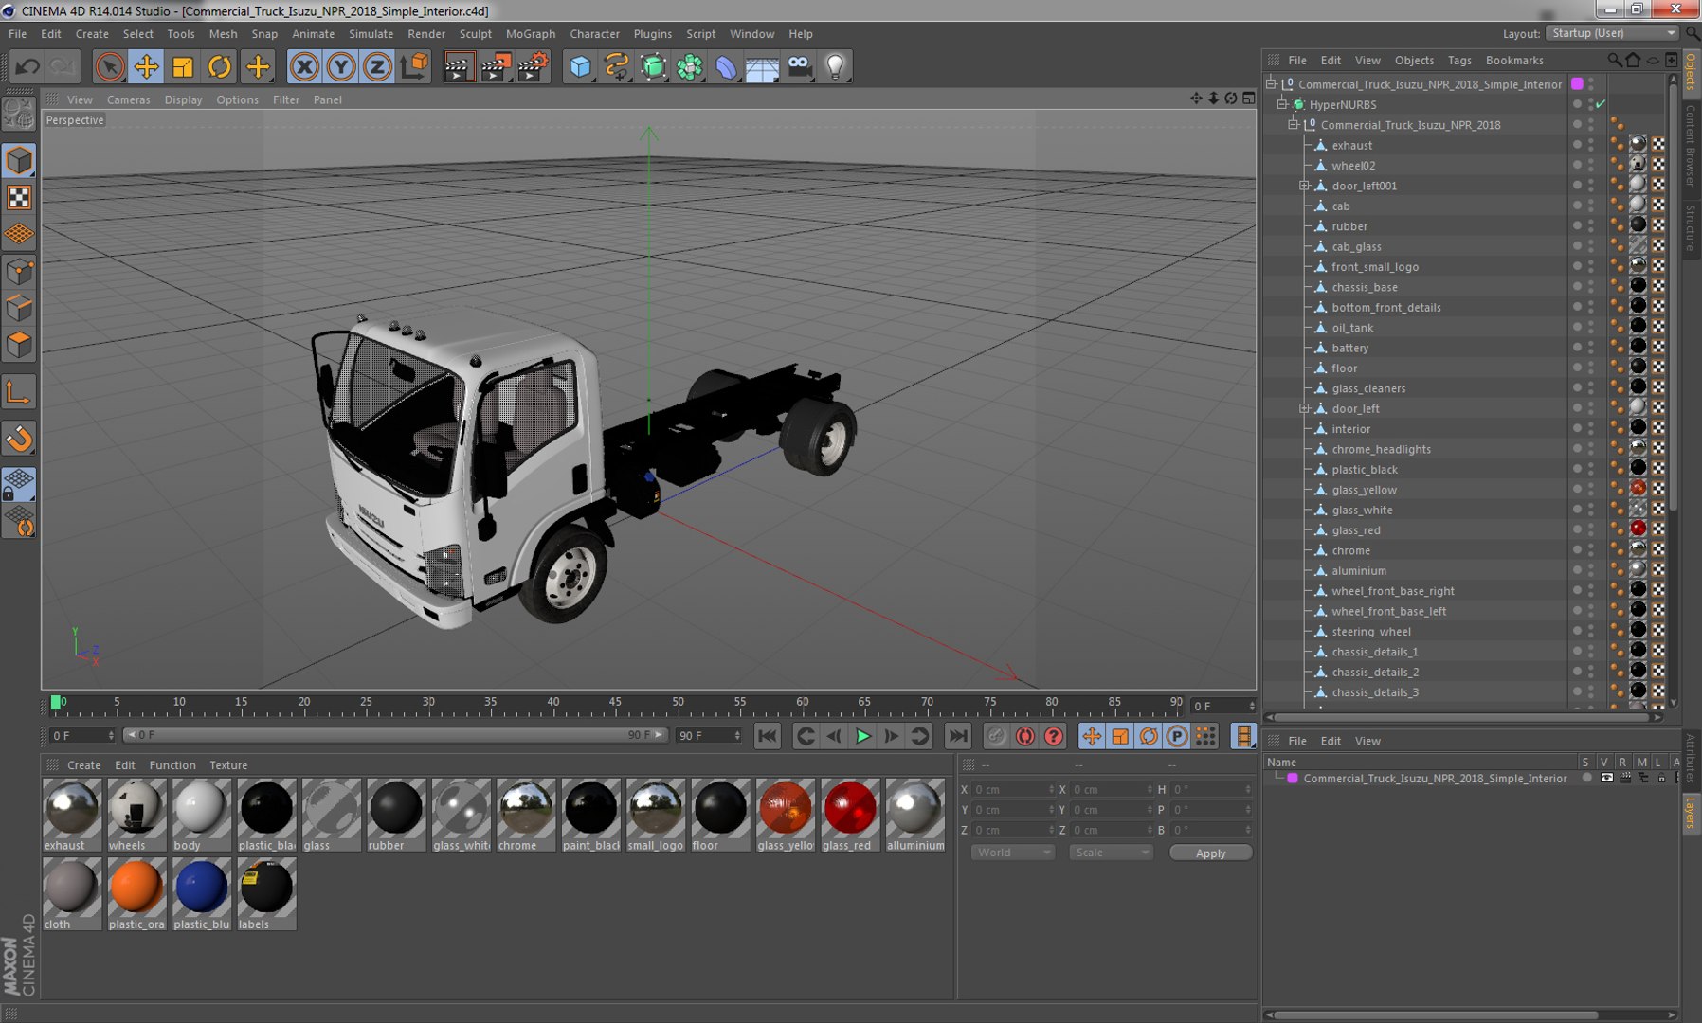Go to end of animation
This screenshot has width=1702, height=1023.
[x=958, y=736]
